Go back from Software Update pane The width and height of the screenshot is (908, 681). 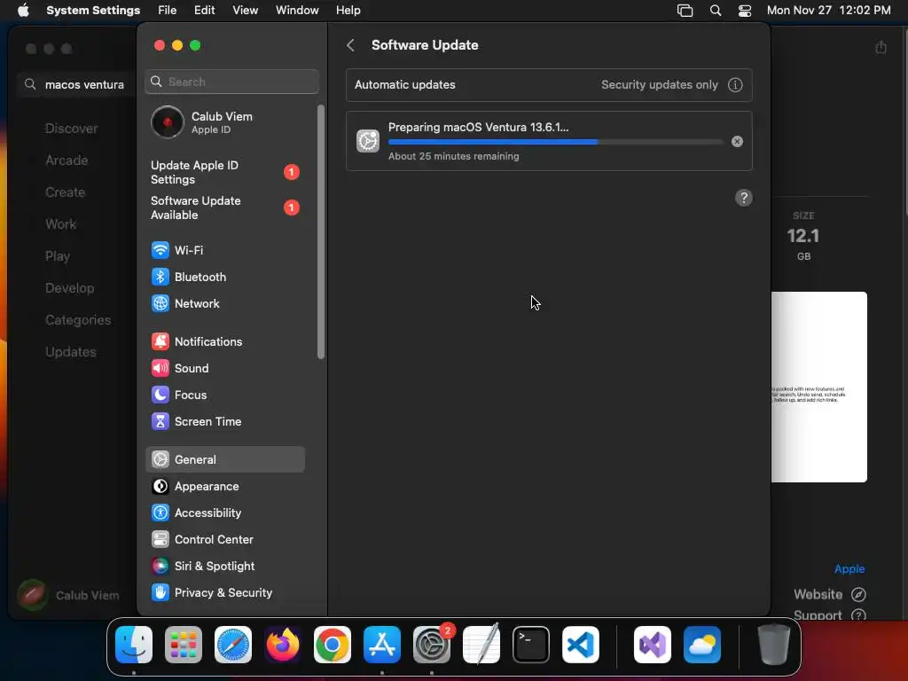(x=350, y=45)
